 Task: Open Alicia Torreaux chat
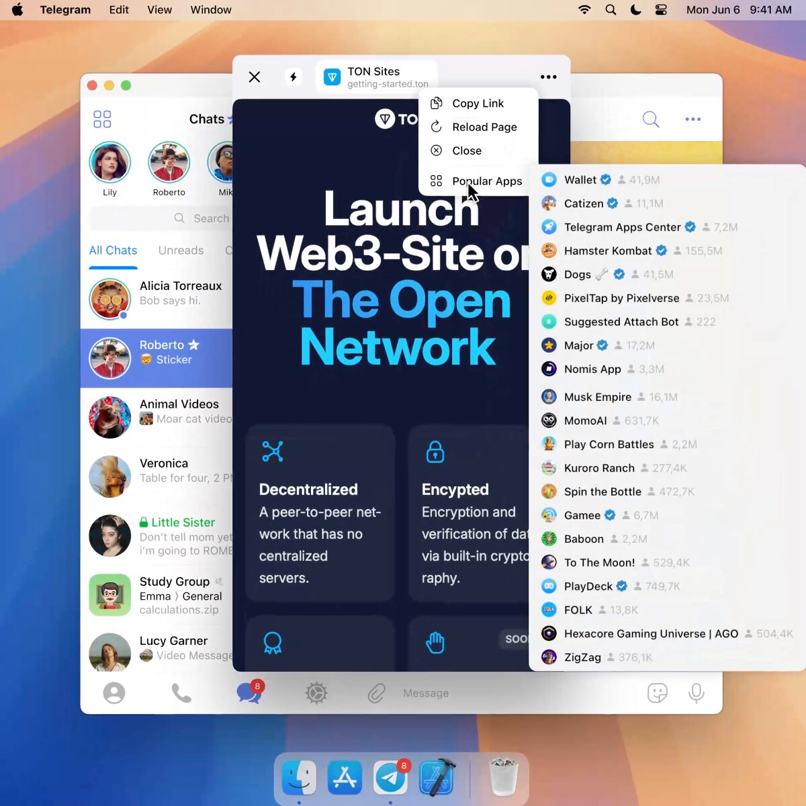pos(156,299)
